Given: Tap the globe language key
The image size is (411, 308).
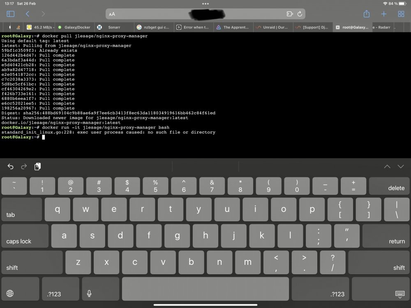Looking at the screenshot, I should [x=20, y=289].
